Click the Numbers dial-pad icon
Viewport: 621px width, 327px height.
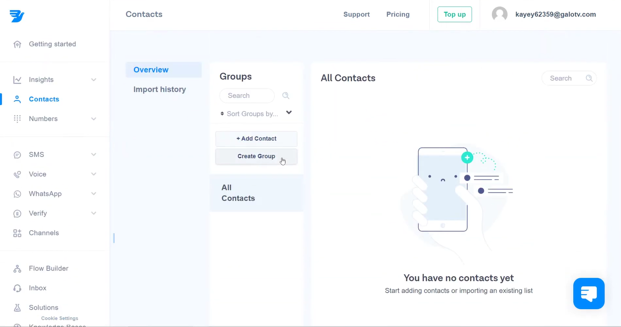pos(17,119)
